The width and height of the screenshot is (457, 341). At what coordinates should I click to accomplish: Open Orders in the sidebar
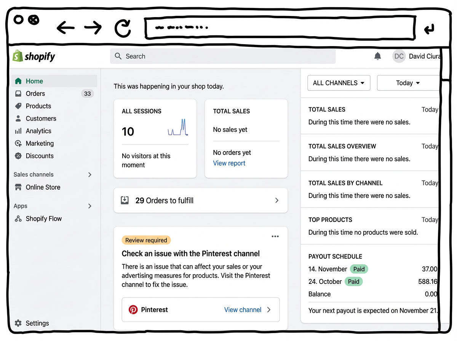tap(35, 94)
